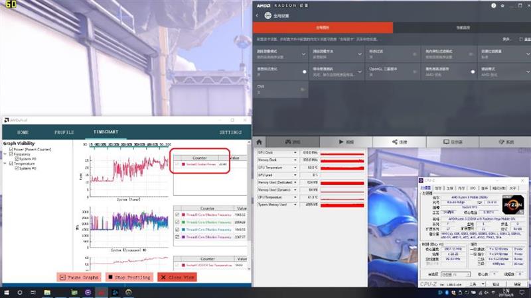Toggle the Temperature graph visibility checkbox
Image resolution: width=531 pixels, height=298 pixels.
coord(12,164)
